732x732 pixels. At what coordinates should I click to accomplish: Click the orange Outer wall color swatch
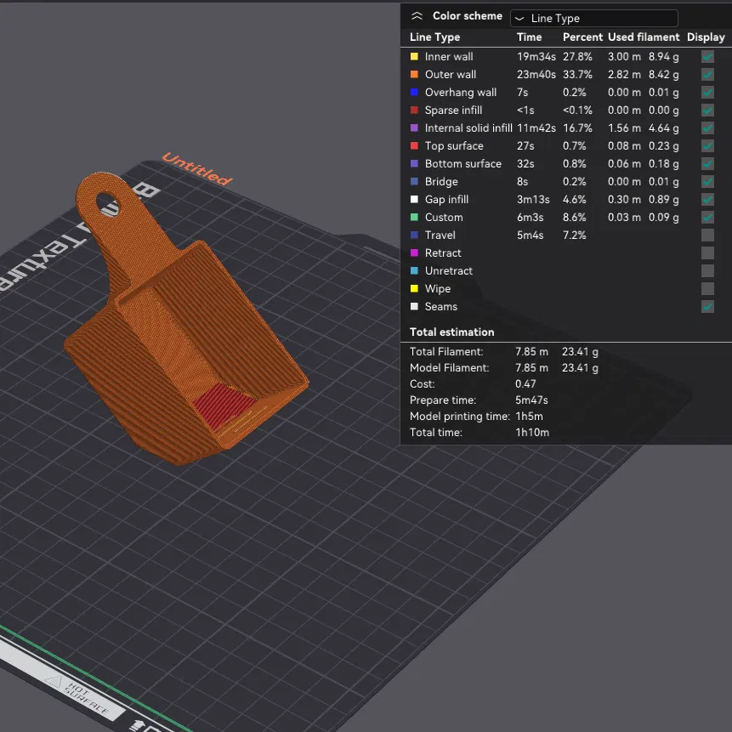414,74
